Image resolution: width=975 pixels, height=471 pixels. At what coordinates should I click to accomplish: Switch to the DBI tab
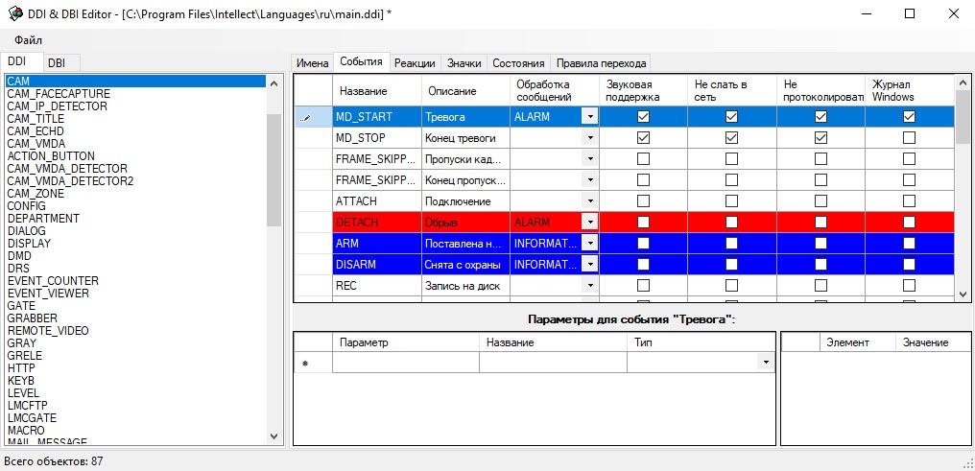pyautogui.click(x=57, y=62)
